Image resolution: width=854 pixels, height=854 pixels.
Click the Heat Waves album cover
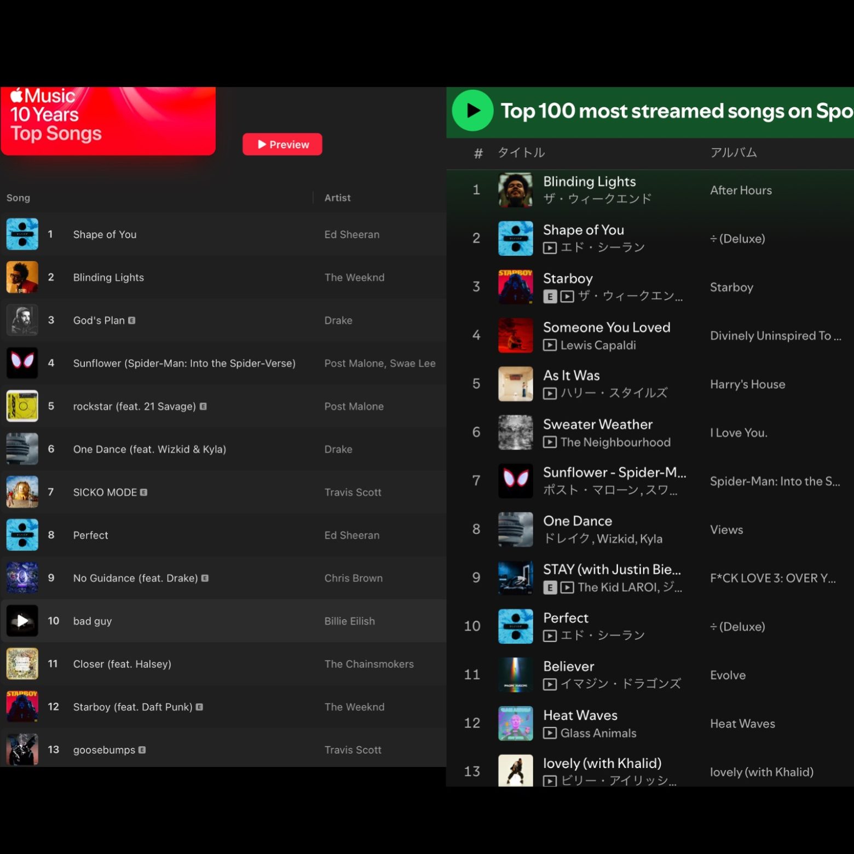pos(516,723)
